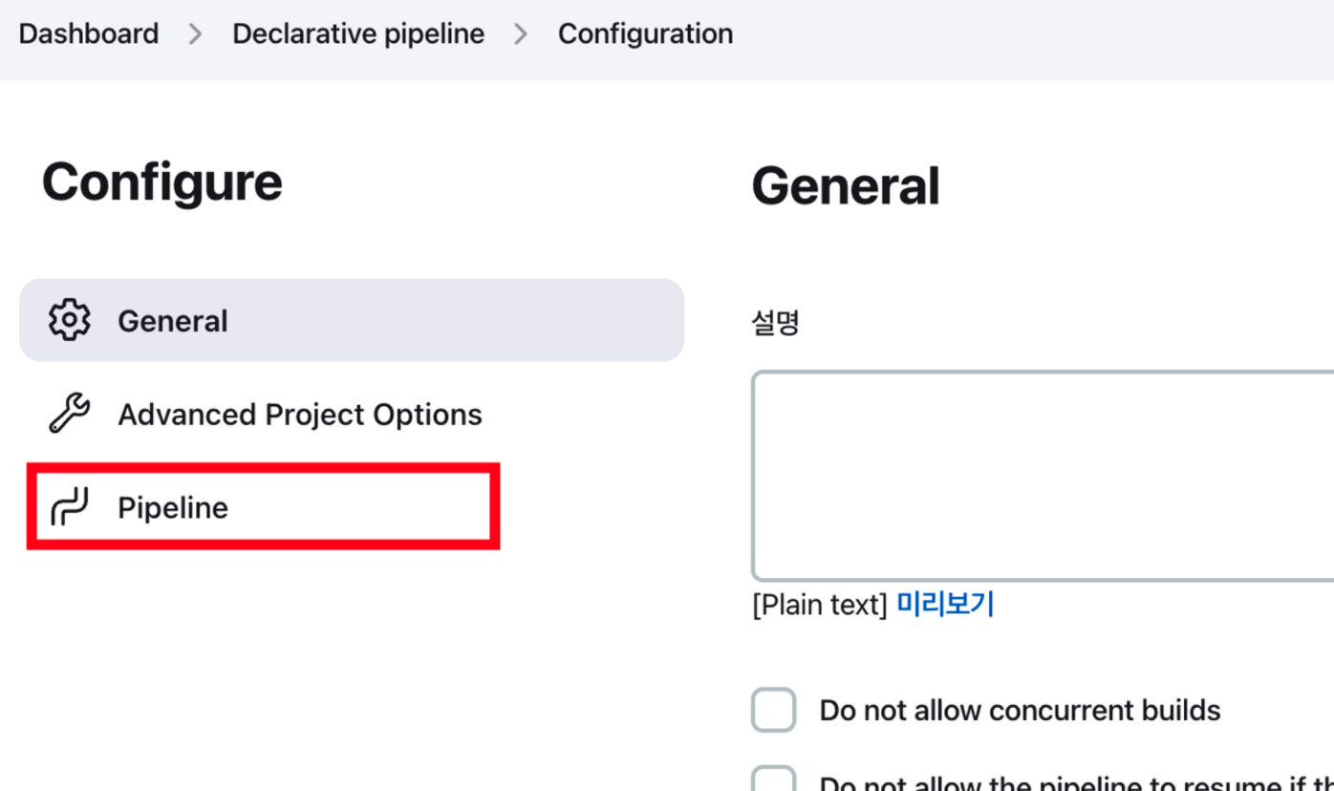Click the Configure page heading

coord(162,182)
